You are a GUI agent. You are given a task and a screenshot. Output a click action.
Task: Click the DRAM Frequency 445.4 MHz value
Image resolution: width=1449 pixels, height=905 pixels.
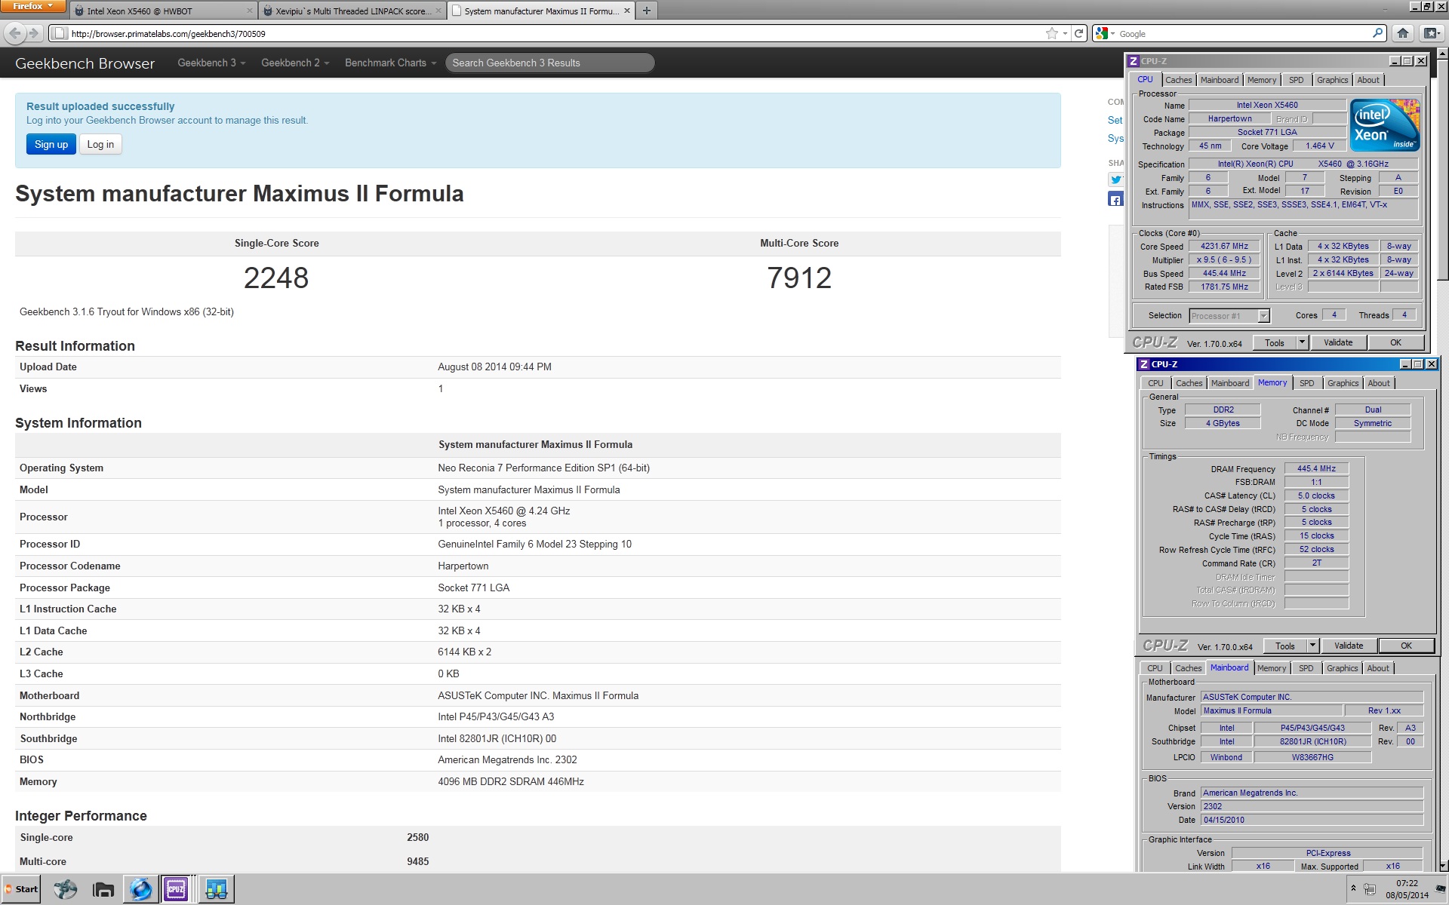coord(1316,468)
